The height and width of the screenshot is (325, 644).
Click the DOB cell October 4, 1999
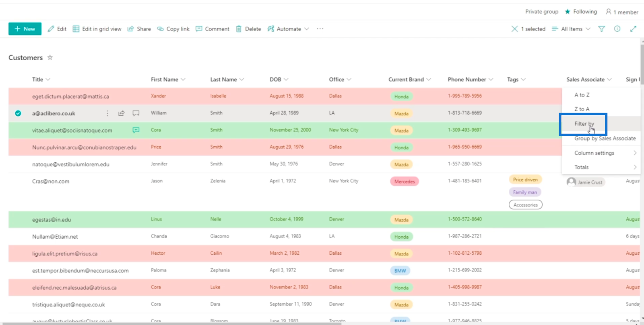(287, 219)
